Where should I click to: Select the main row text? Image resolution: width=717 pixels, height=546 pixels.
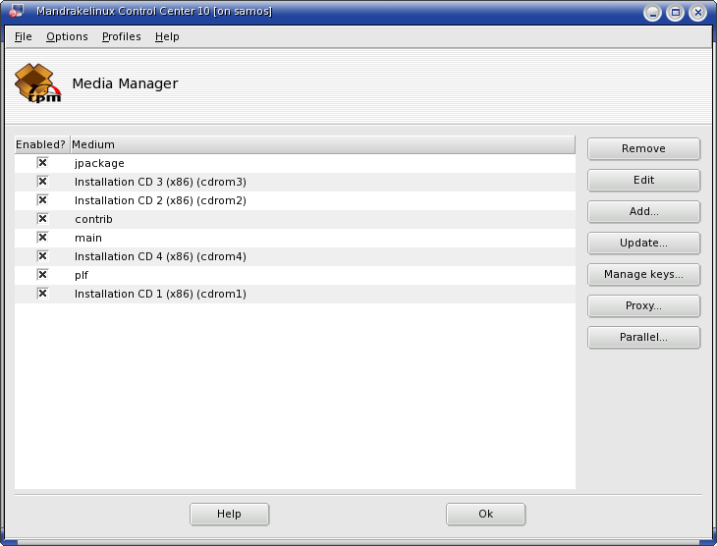point(88,238)
